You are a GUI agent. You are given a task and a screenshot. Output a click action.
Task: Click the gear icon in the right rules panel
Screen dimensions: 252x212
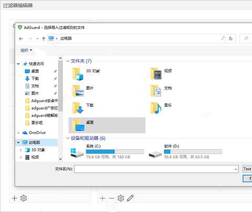tap(121, 198)
